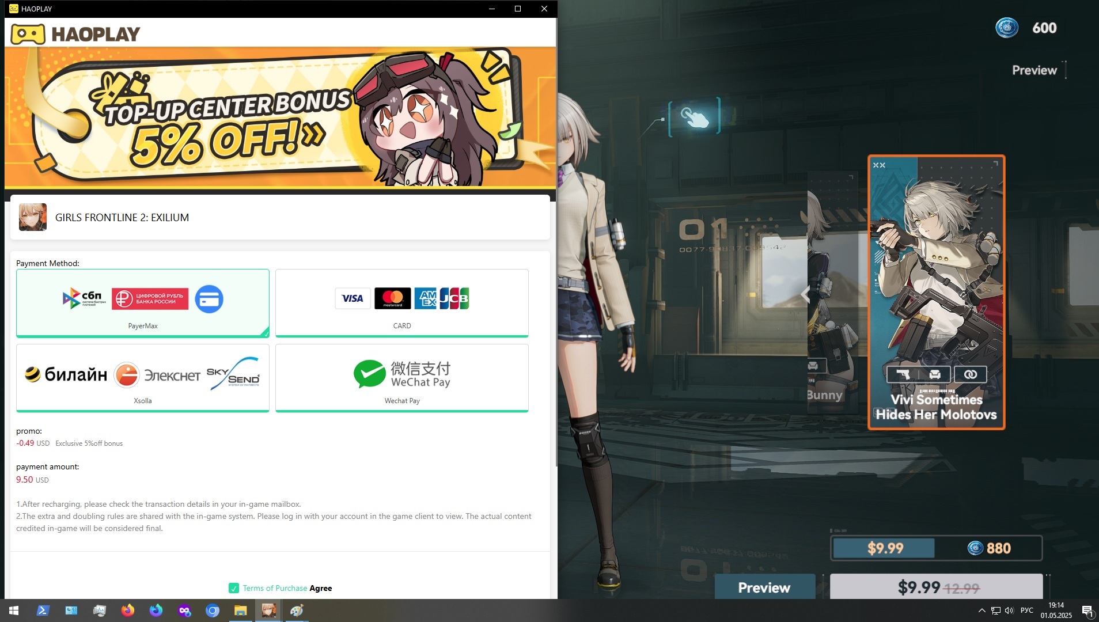Viewport: 1099px width, 622px height.
Task: Open PowerShell from the taskbar
Action: tap(43, 610)
